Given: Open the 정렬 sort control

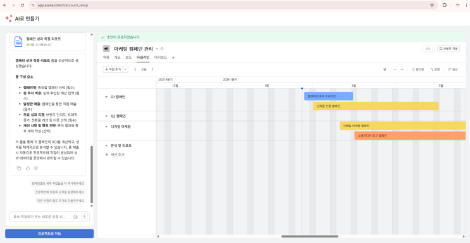Looking at the screenshot, I should (435, 70).
